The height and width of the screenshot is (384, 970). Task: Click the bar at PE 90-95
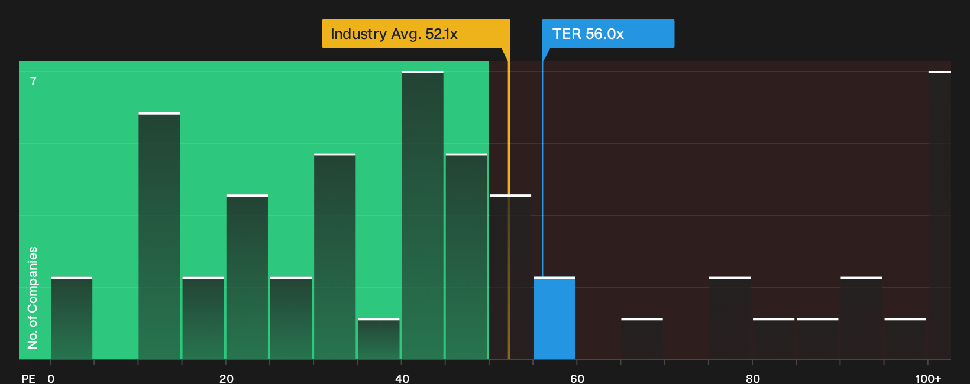coord(861,318)
